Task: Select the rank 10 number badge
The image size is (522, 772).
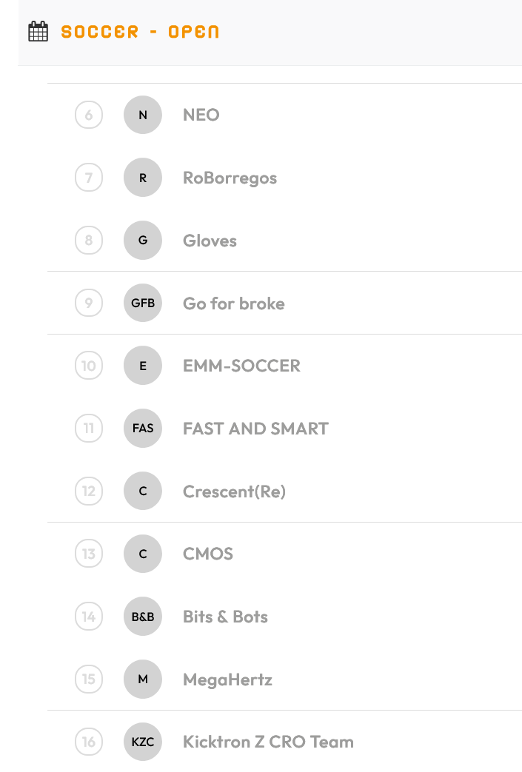Action: point(89,366)
